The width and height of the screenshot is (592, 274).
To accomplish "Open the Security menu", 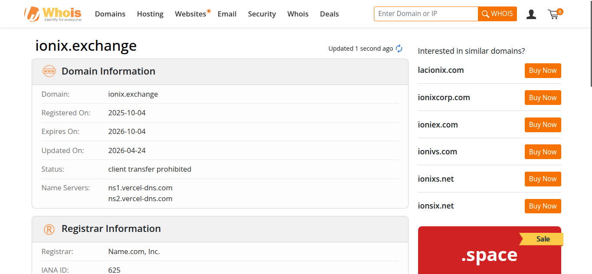I will pos(262,14).
